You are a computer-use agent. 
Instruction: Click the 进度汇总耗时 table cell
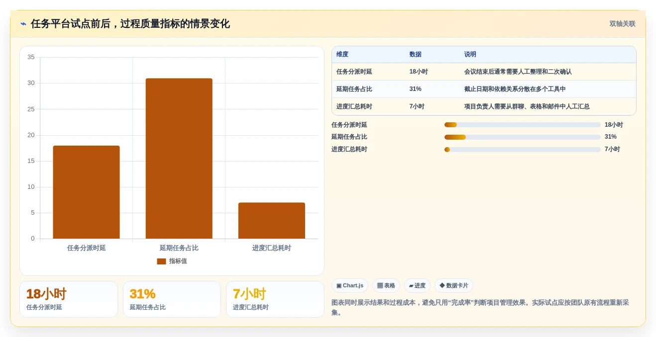354,107
